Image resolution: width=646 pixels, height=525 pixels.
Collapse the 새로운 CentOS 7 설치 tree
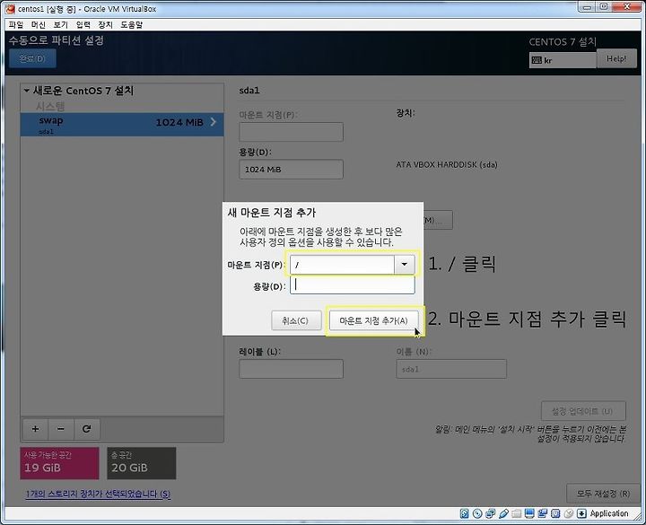tap(26, 91)
